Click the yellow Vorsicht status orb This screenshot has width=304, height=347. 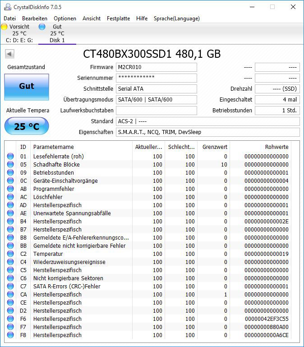click(4, 27)
